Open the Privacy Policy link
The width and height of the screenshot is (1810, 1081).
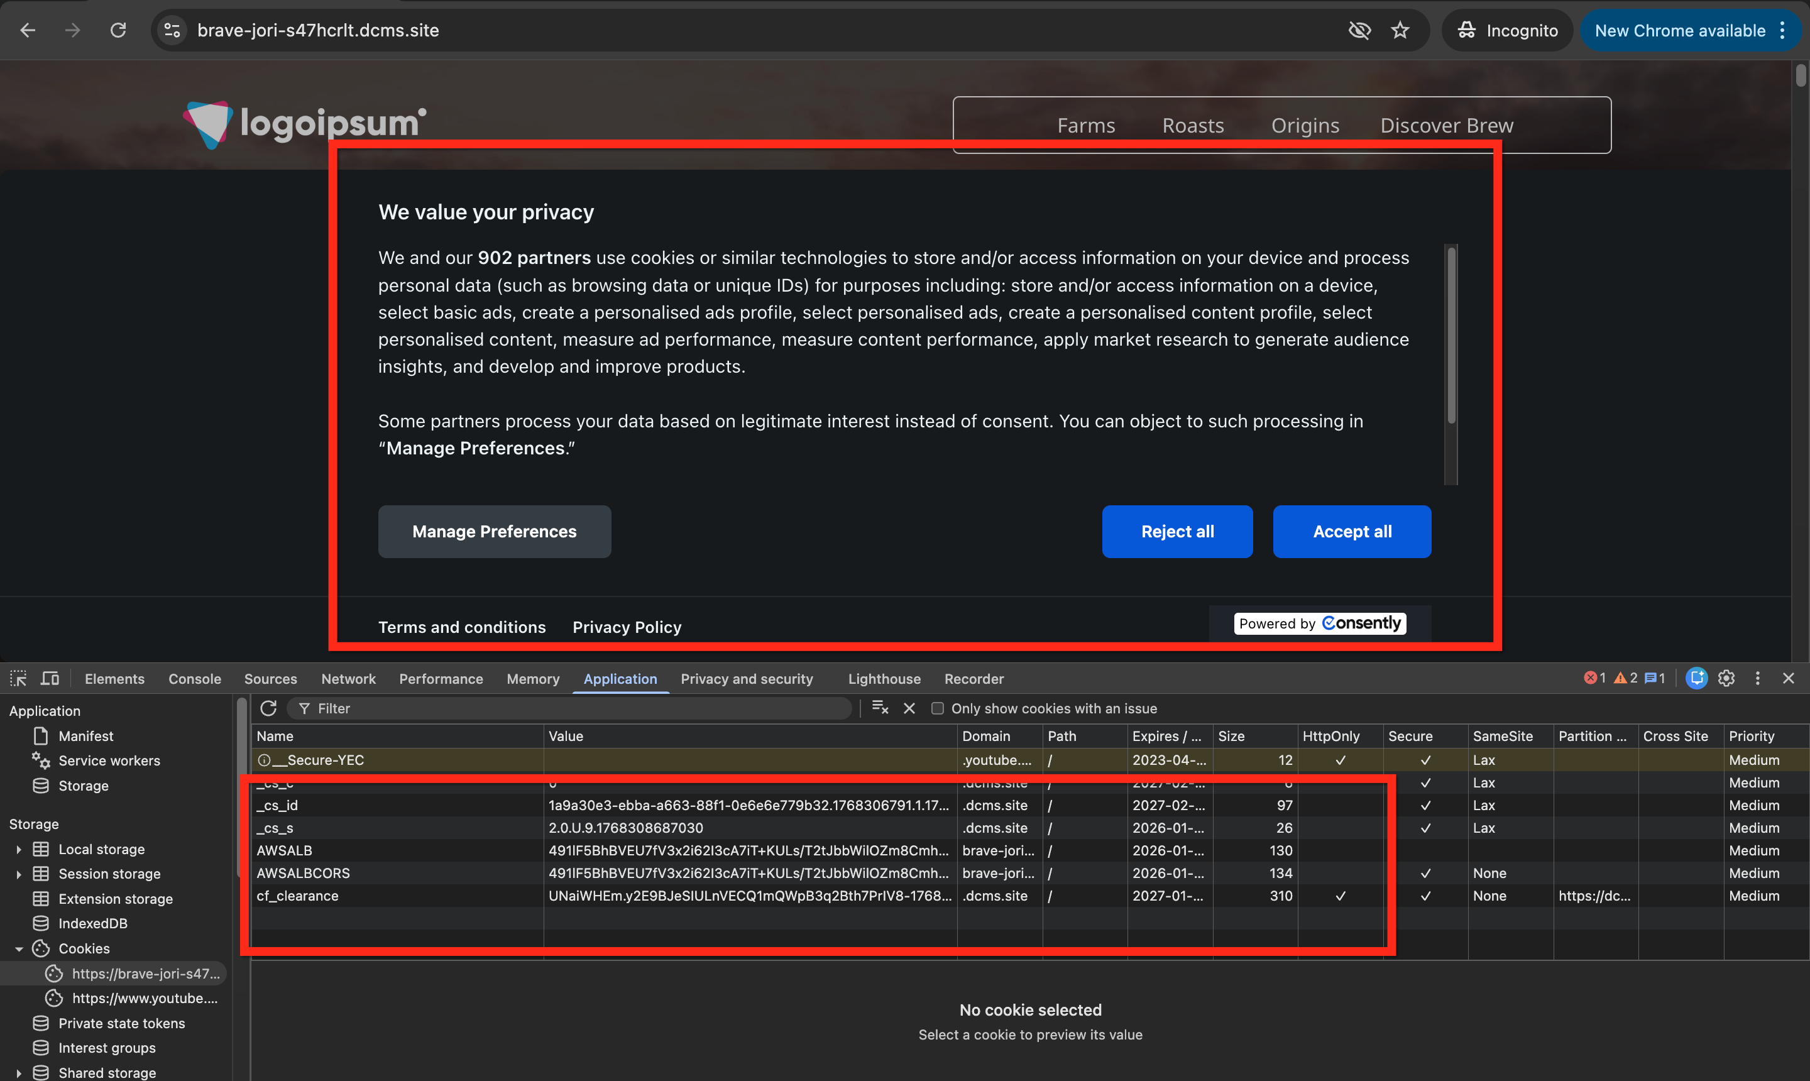pos(627,627)
